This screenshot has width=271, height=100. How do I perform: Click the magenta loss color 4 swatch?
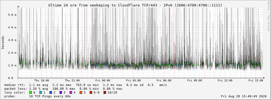point(71,93)
